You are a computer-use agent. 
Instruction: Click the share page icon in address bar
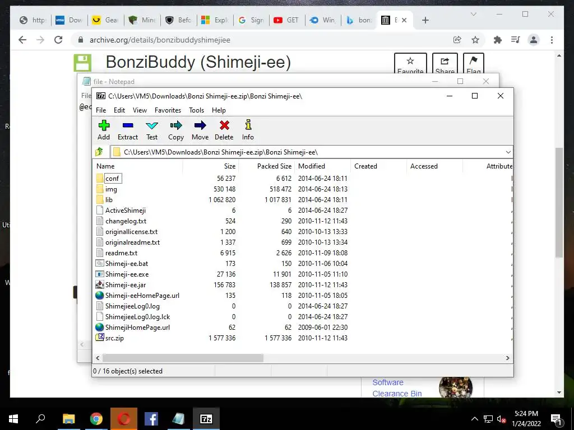click(x=457, y=40)
